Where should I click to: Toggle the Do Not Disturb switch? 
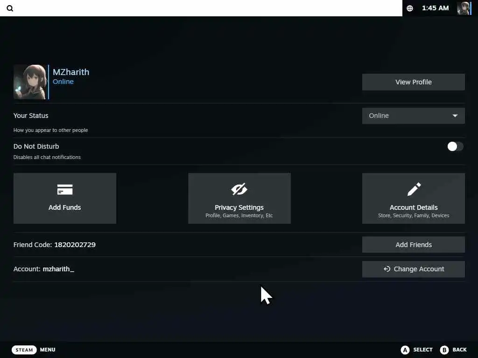[x=455, y=146]
